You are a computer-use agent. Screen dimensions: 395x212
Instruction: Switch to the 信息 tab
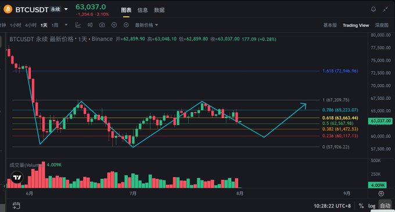142,10
